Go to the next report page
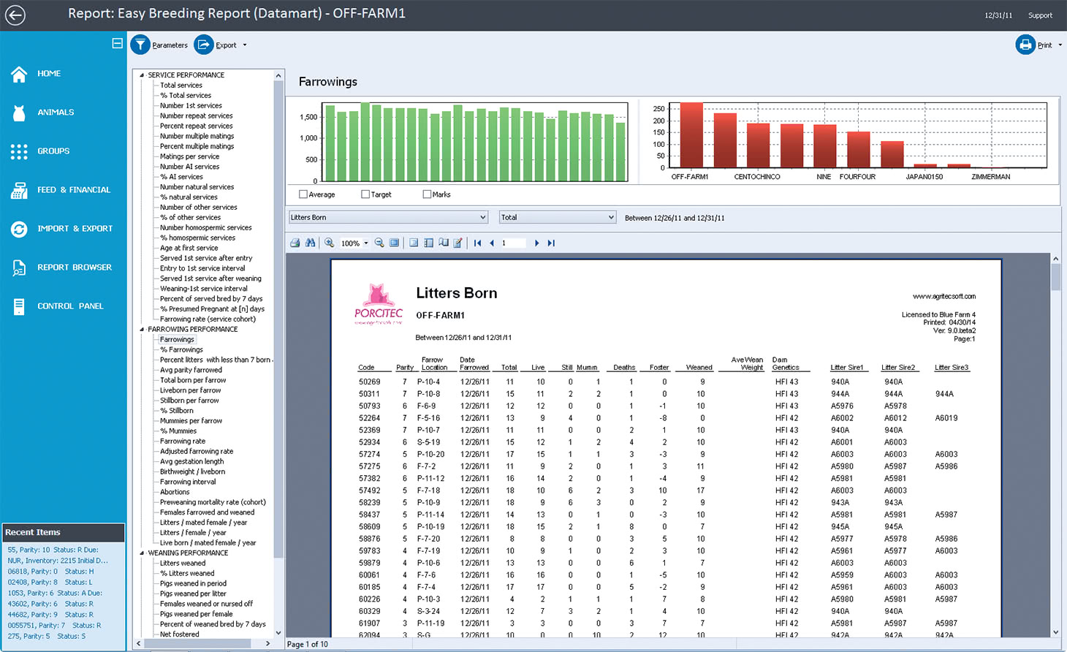The image size is (1067, 652). 536,242
